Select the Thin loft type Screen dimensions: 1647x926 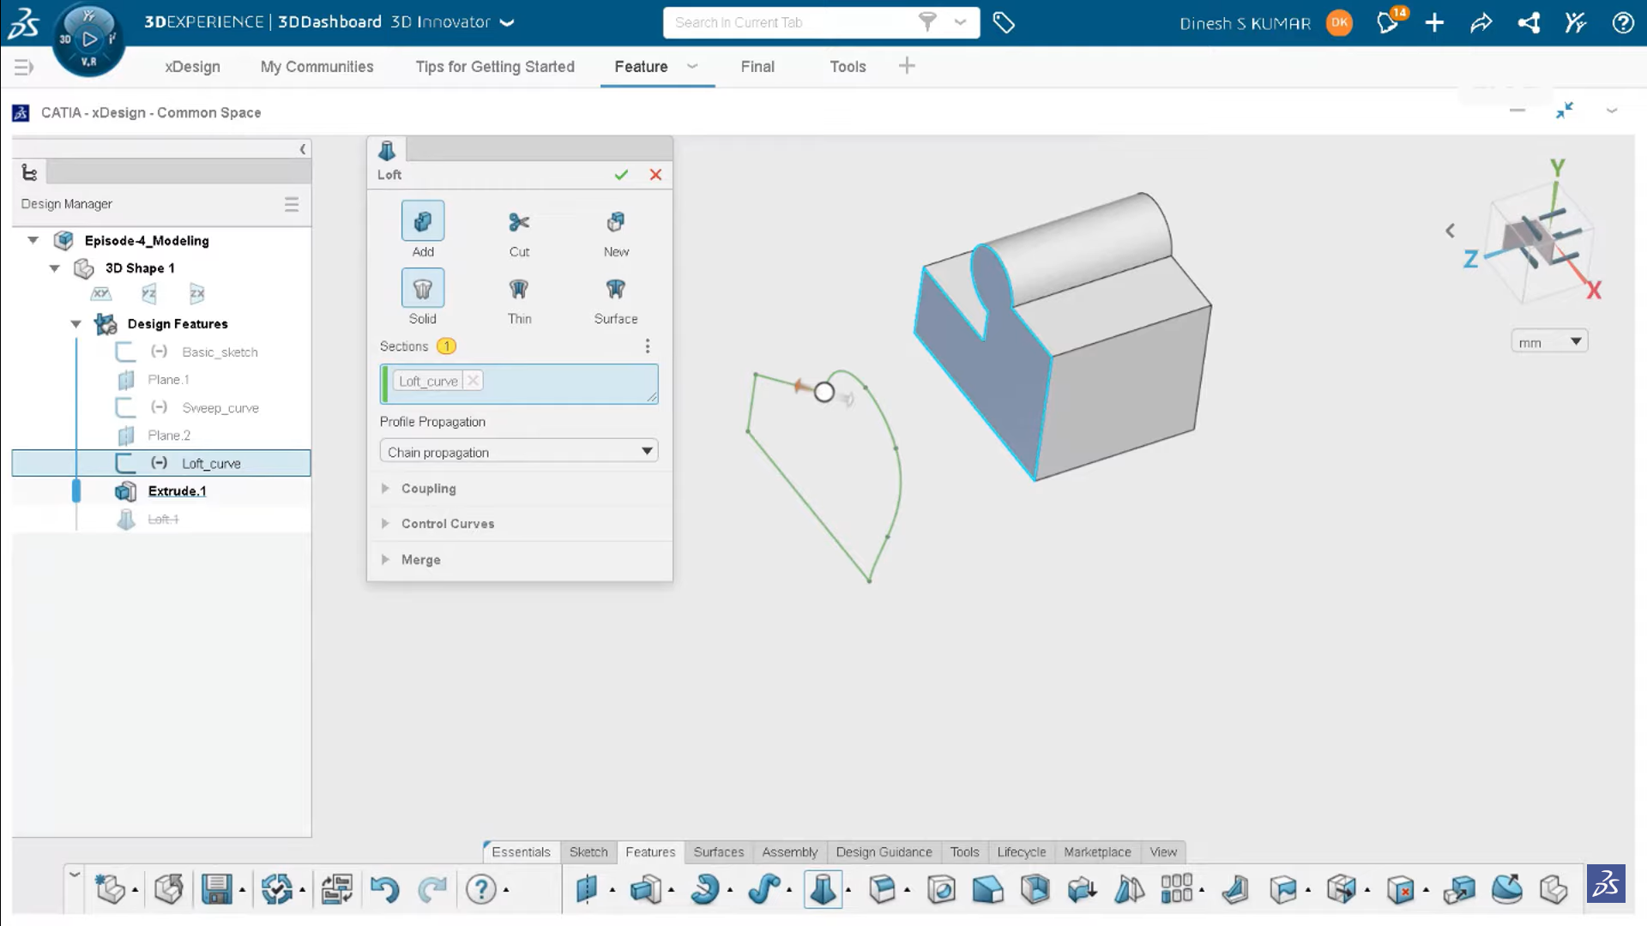pyautogui.click(x=519, y=297)
